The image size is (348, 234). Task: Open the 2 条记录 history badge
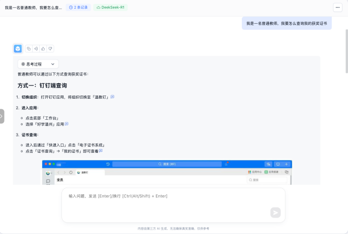79,7
